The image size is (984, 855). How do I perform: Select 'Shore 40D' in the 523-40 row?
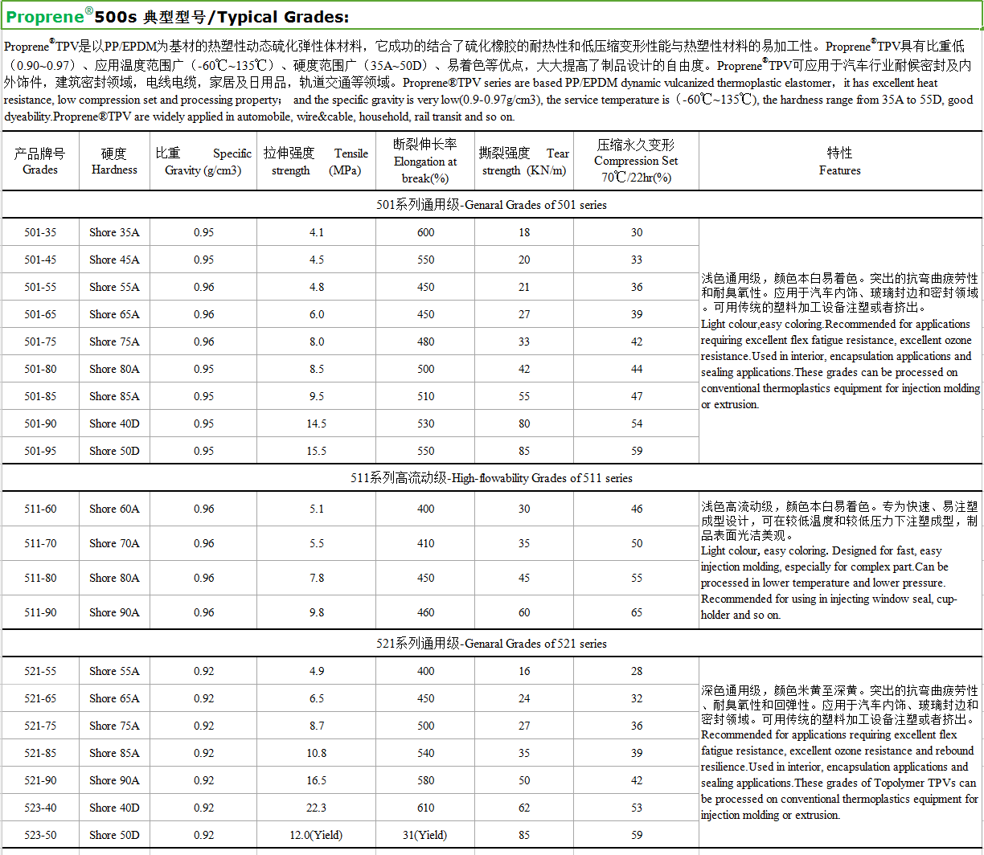pyautogui.click(x=114, y=808)
